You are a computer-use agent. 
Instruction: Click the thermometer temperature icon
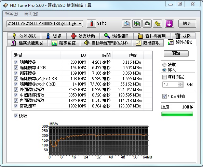[x=91, y=24]
